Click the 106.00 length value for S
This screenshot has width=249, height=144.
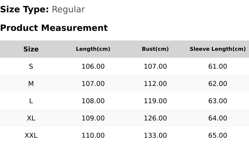point(93,66)
